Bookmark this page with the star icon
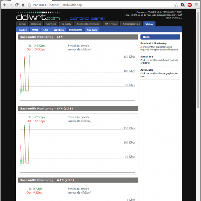This screenshot has width=201, height=201. 176,5
